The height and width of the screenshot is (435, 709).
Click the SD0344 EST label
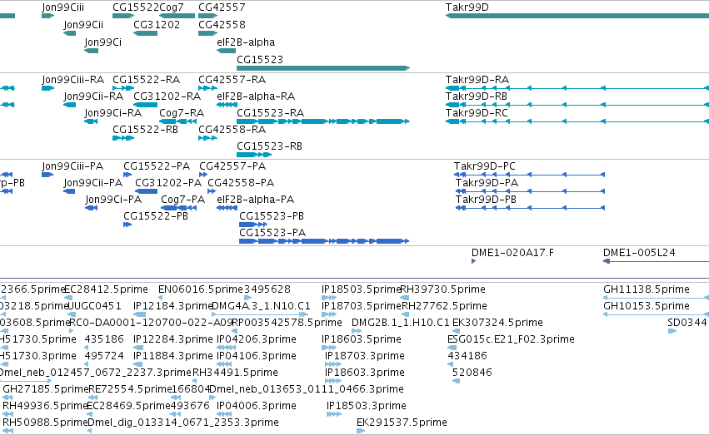click(687, 322)
